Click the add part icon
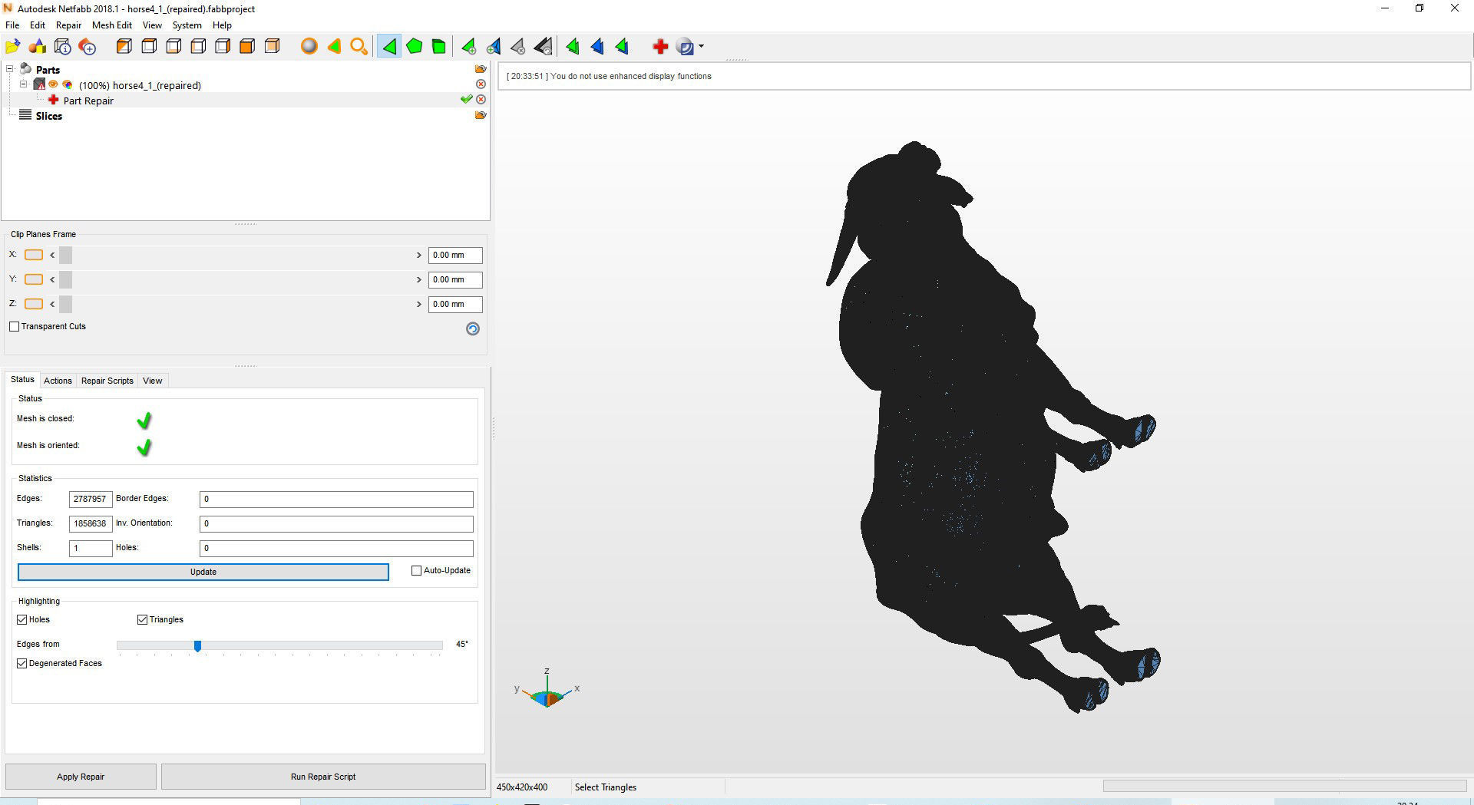Screen dimensions: 1474x805 pos(88,47)
